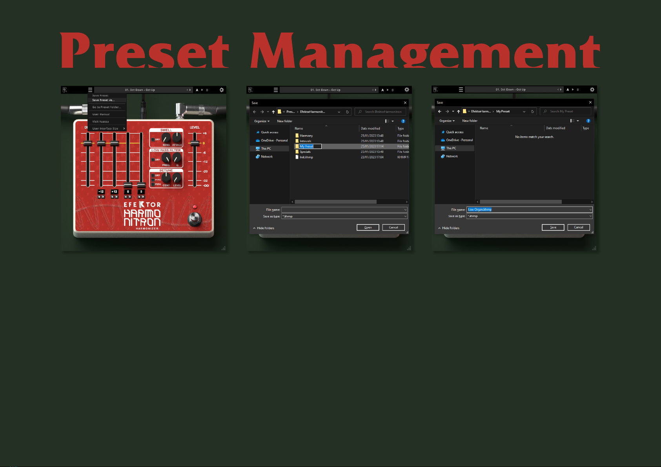This screenshot has height=467, width=661.
Task: Click the Harmony folder icon
Action: [x=297, y=136]
